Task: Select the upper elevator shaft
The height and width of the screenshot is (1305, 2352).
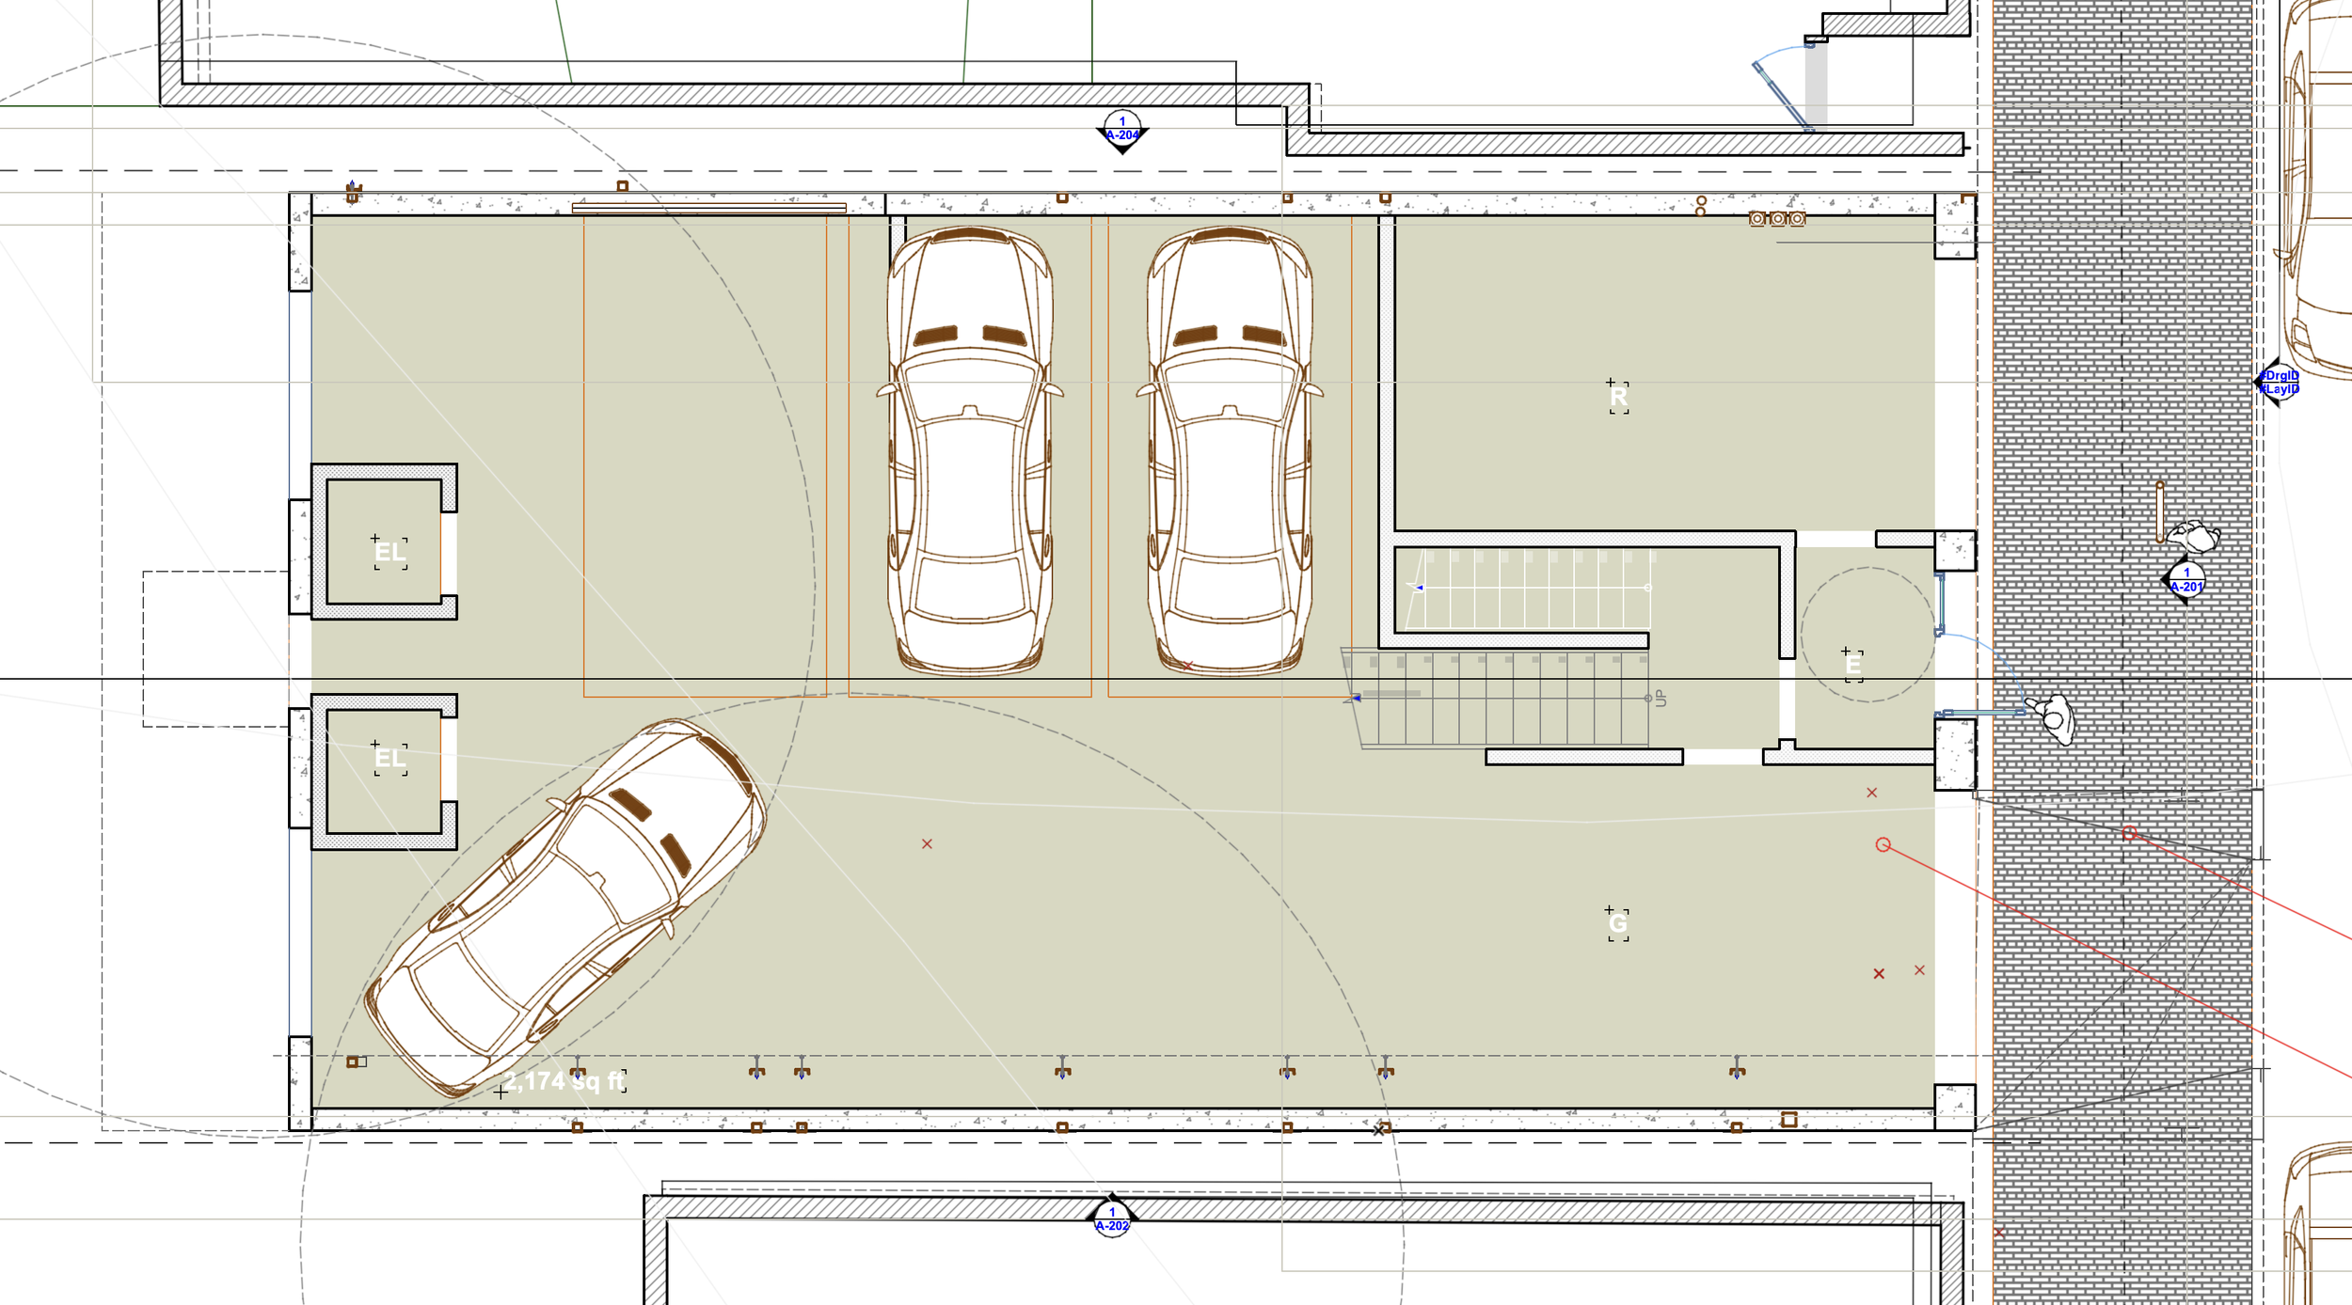Action: coord(384,542)
